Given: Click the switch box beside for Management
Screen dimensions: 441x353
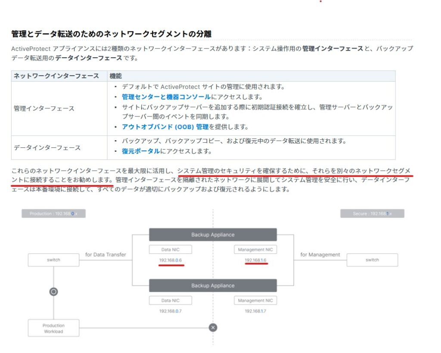Looking at the screenshot, I should click(x=372, y=260).
